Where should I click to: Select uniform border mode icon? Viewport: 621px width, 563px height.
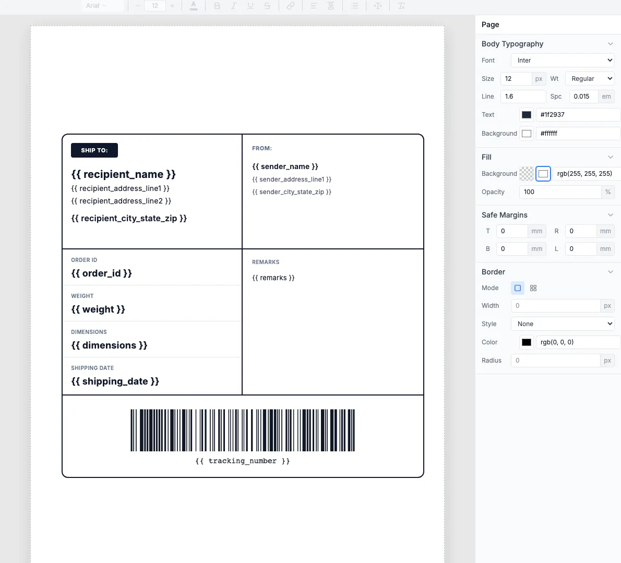pos(518,288)
